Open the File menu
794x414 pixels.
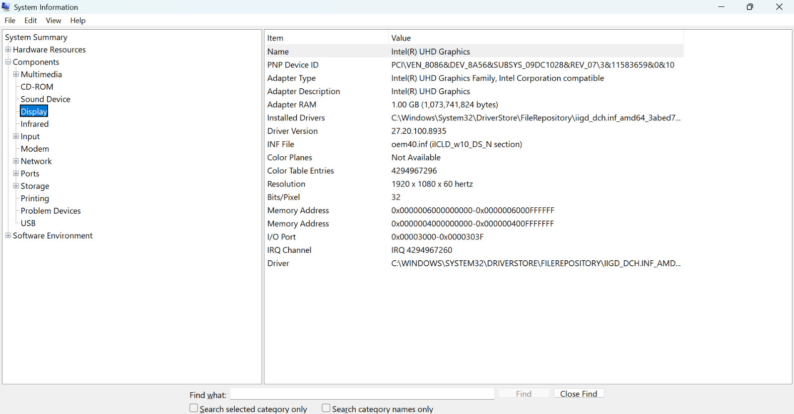[x=10, y=20]
